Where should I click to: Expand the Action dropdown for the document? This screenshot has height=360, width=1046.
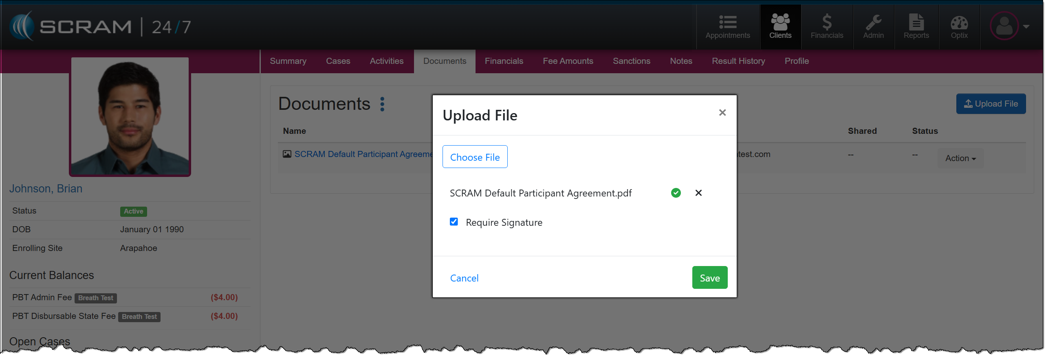point(960,158)
